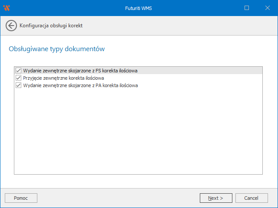Viewport: 278px width, 208px height.
Task: Click the Futuriti WMS title bar text
Action: click(139, 8)
